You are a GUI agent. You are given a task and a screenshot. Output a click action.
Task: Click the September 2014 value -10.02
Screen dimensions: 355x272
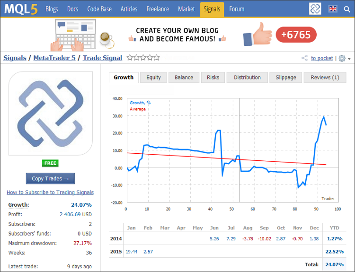(264, 239)
